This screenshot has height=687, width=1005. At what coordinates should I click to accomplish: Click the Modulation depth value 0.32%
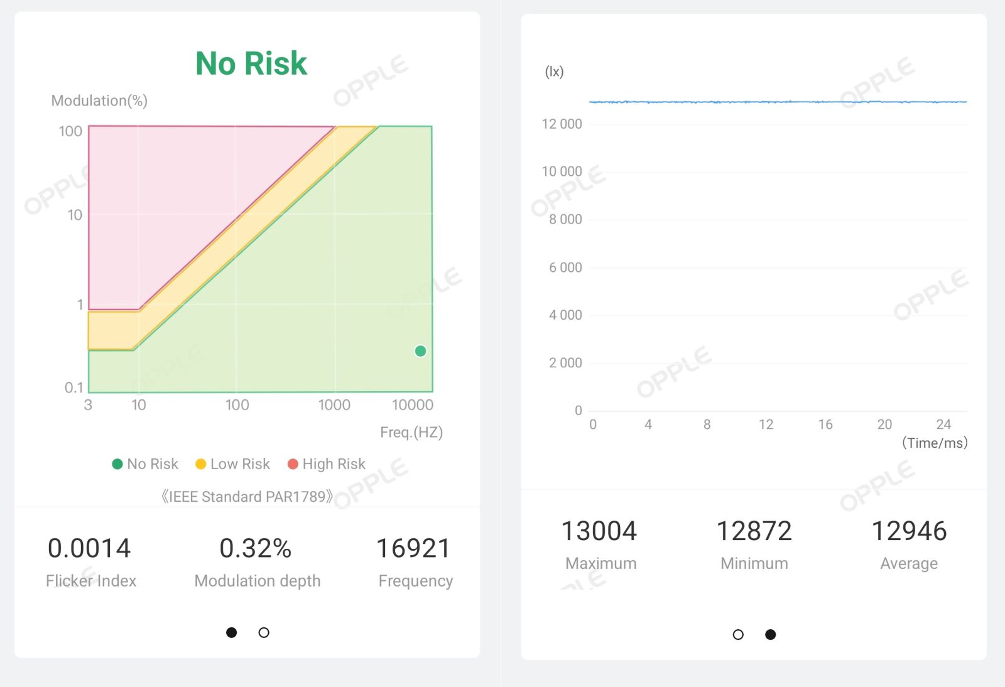[x=255, y=548]
